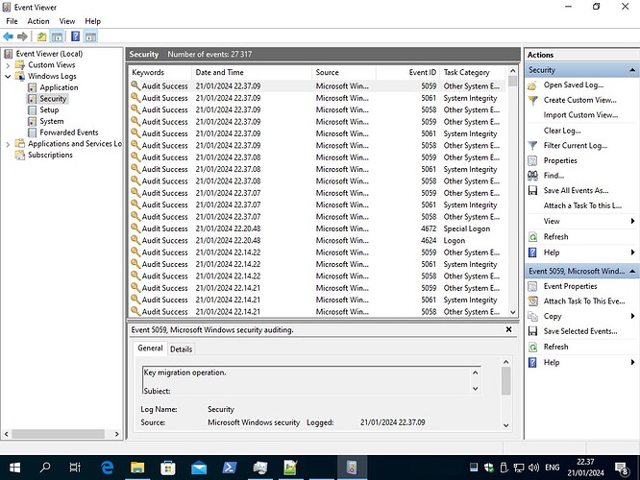Select the Special Logon event 4672 row

pos(317,228)
